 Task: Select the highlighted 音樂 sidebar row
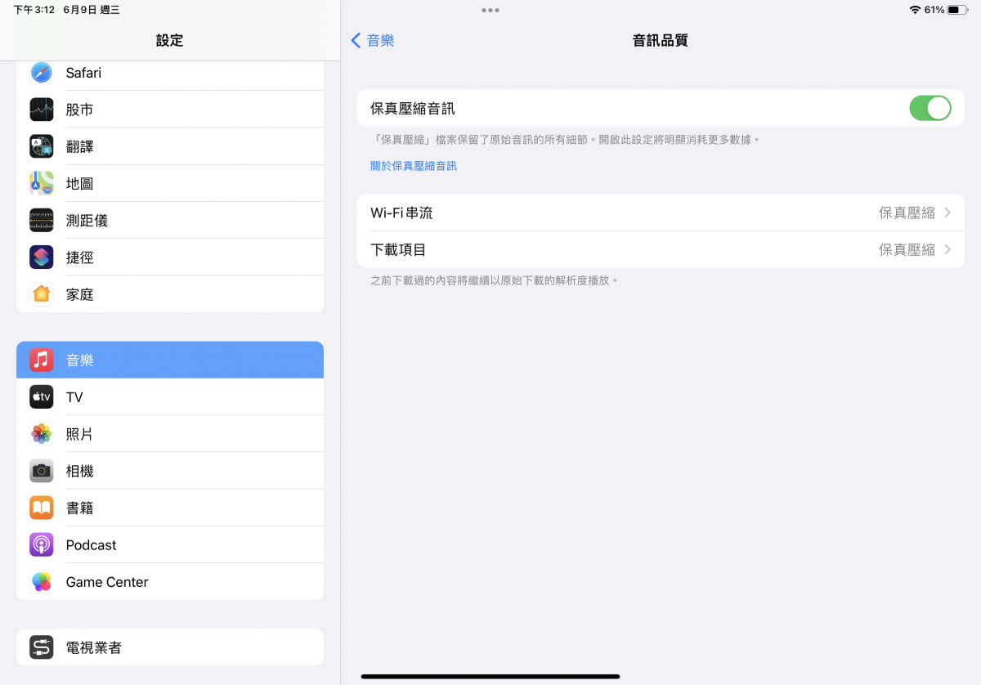pyautogui.click(x=170, y=360)
